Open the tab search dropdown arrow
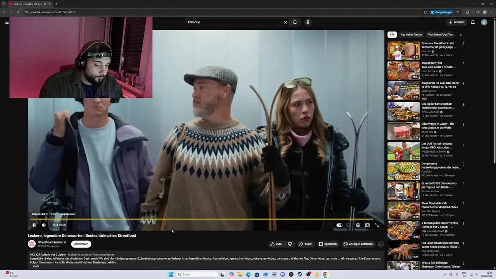496x279 pixels. [4, 4]
